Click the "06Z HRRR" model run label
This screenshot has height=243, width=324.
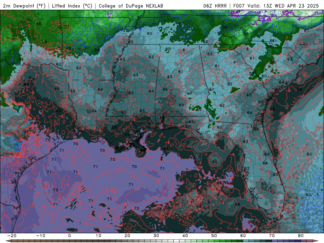(215, 6)
